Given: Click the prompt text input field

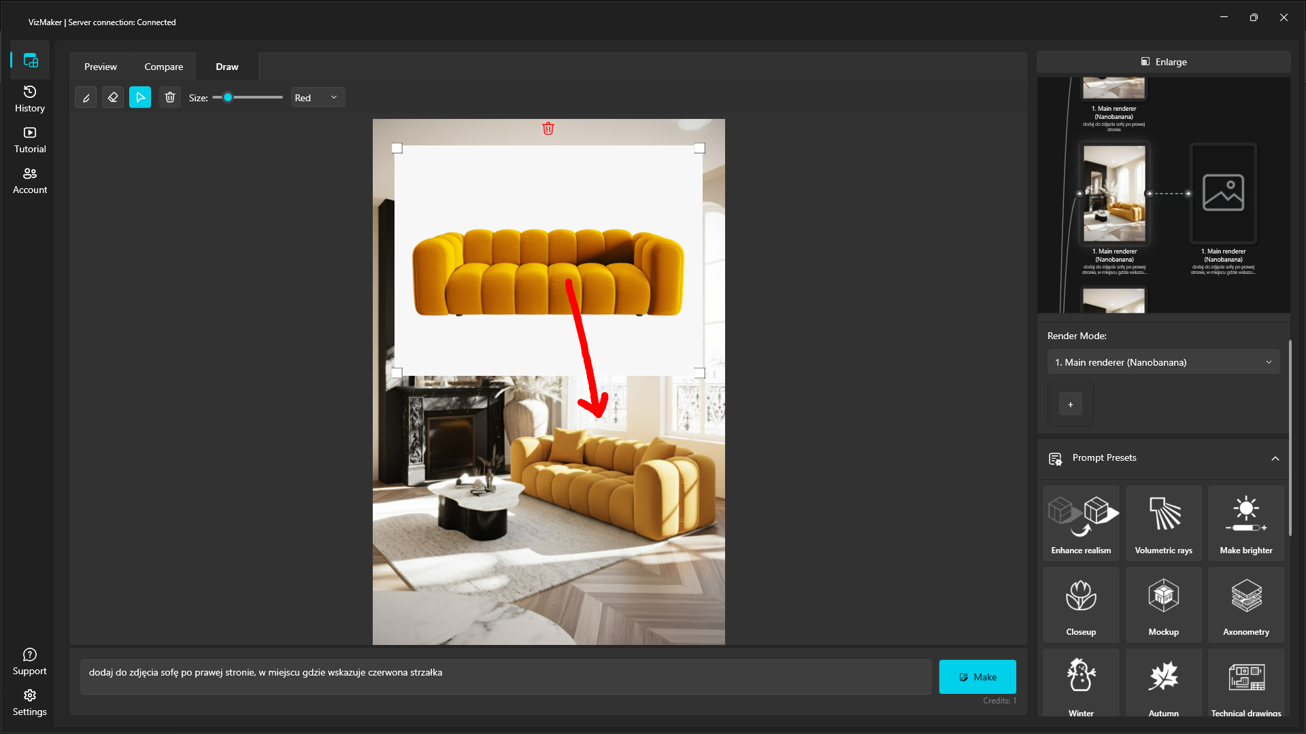Looking at the screenshot, I should click(x=505, y=676).
